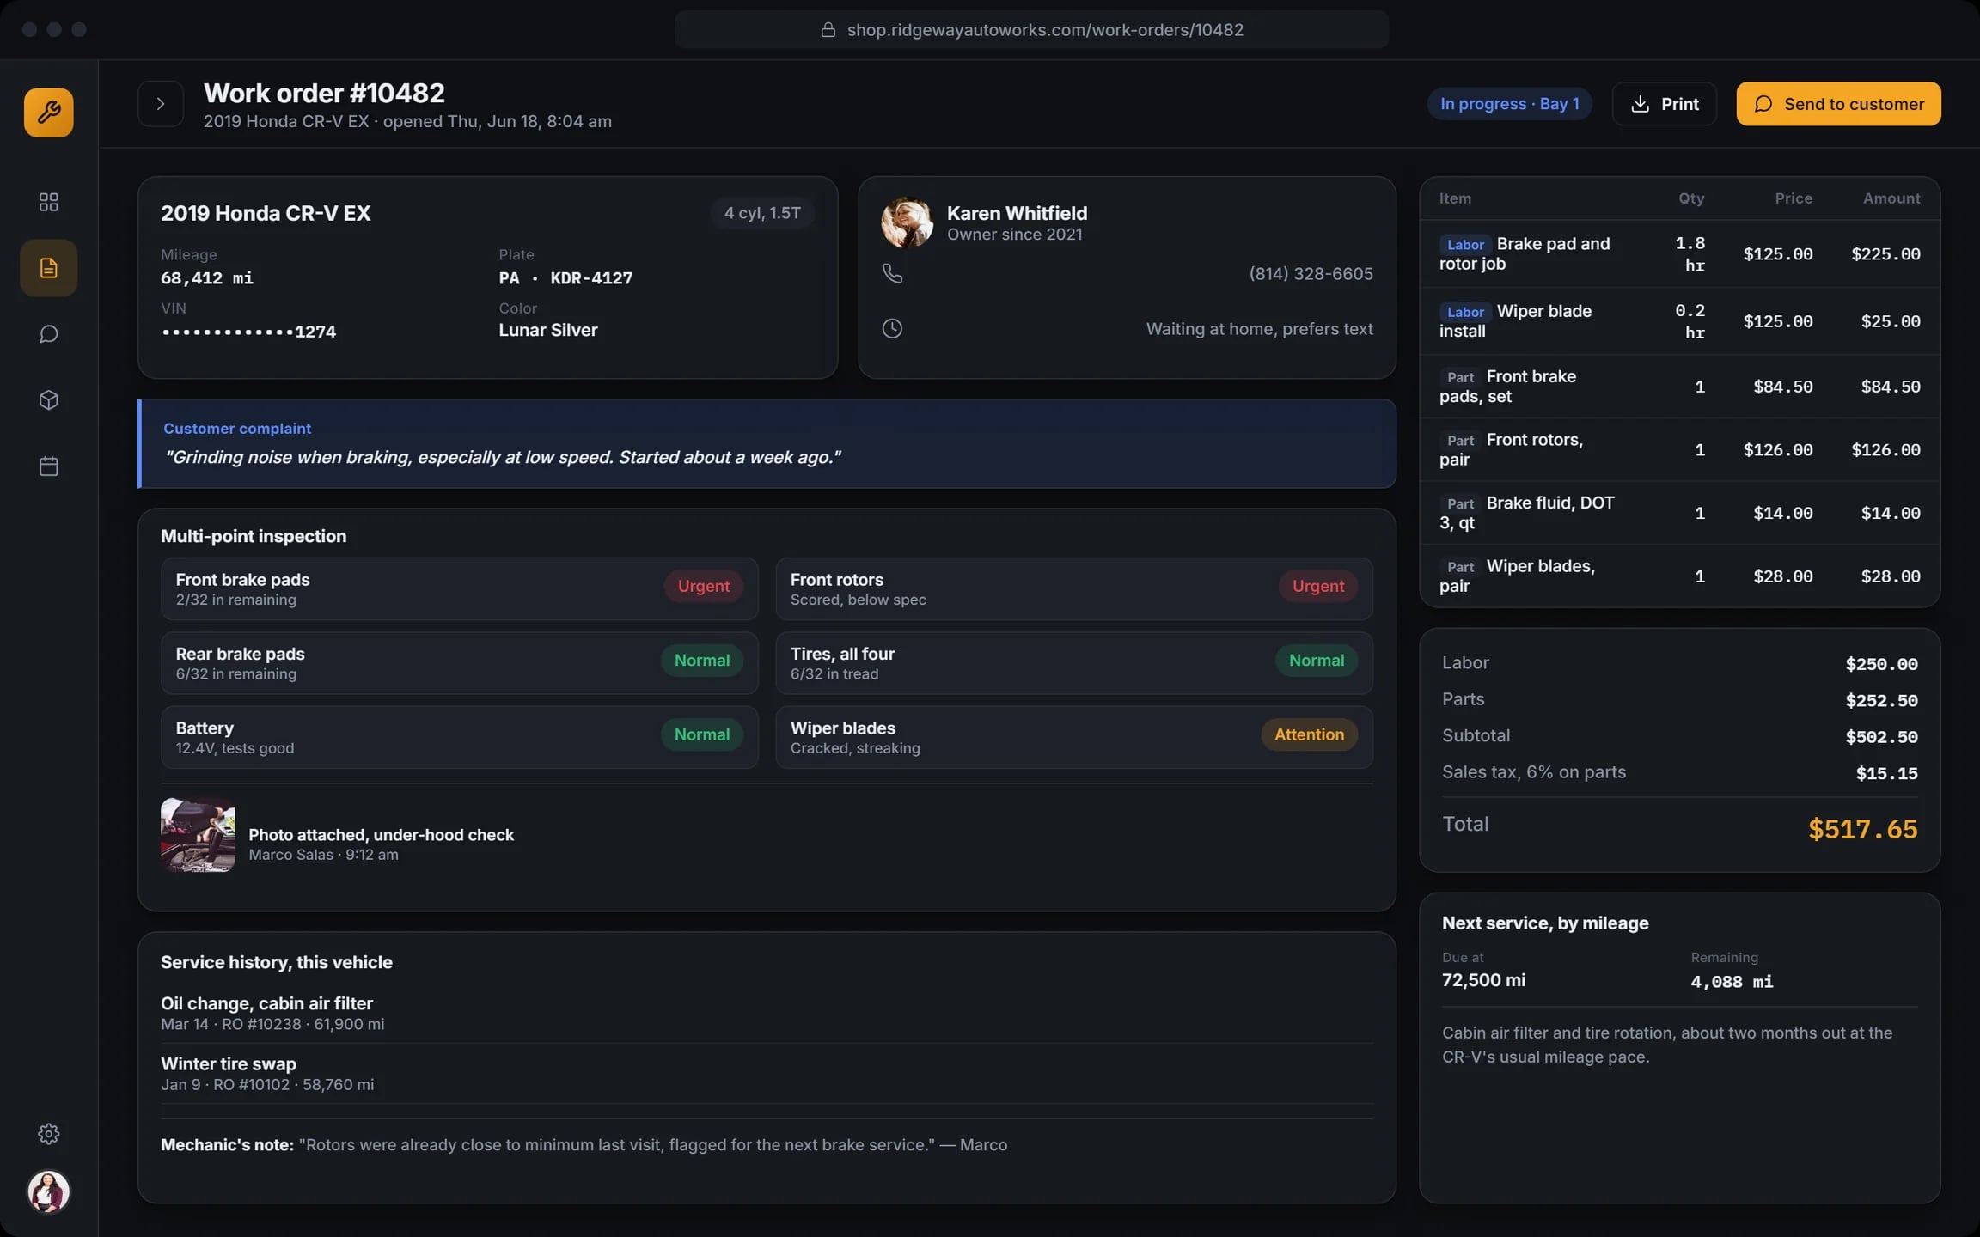Select the Brake fluid, DOT 3 part line
This screenshot has height=1237, width=1980.
1679,513
